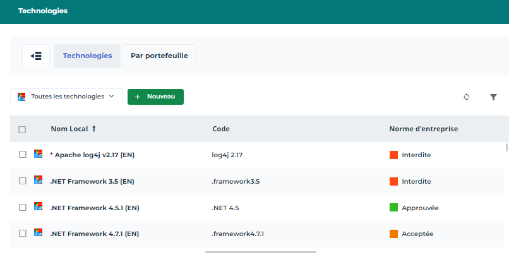Click the .NET Framework 3.5 row icon
The height and width of the screenshot is (255, 509).
(x=39, y=181)
